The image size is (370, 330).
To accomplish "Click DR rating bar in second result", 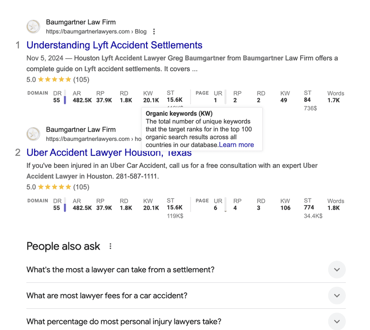I will [x=65, y=207].
